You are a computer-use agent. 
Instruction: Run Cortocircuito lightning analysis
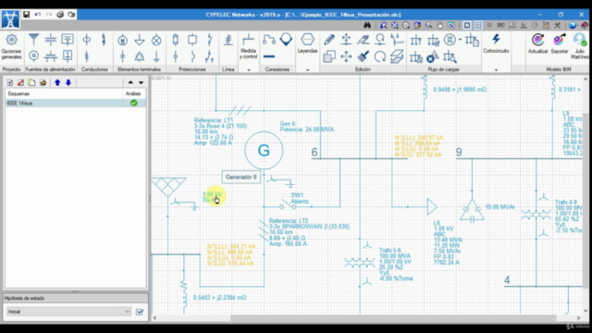pos(496,43)
